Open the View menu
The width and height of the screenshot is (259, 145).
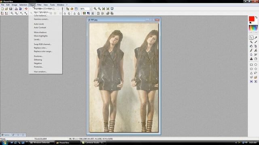tap(46, 5)
